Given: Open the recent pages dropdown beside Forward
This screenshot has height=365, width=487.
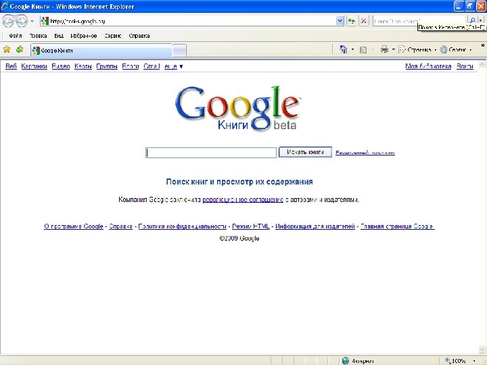Looking at the screenshot, I should coord(32,22).
